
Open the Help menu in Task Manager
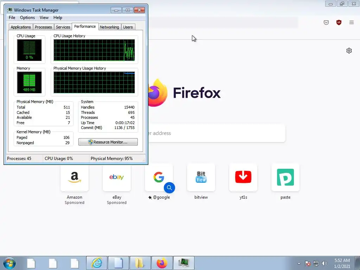tap(58, 18)
